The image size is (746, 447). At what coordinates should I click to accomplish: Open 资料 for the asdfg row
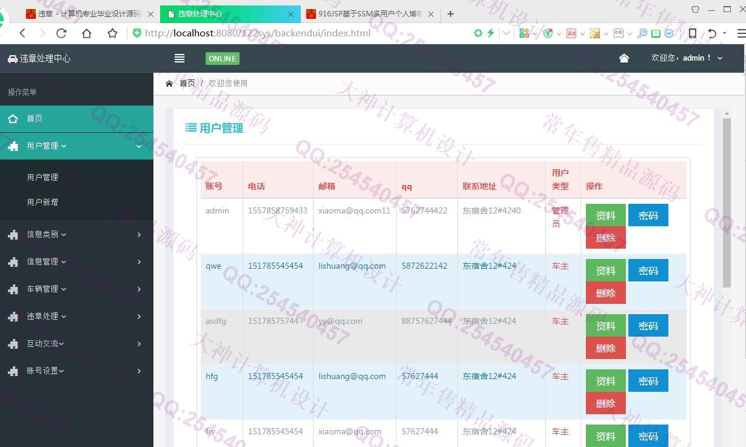(x=605, y=326)
